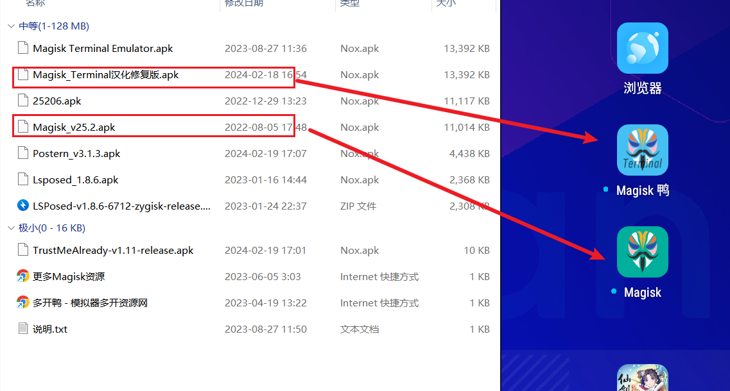Launch the Magisk 鸭 Terminal app icon

643,150
